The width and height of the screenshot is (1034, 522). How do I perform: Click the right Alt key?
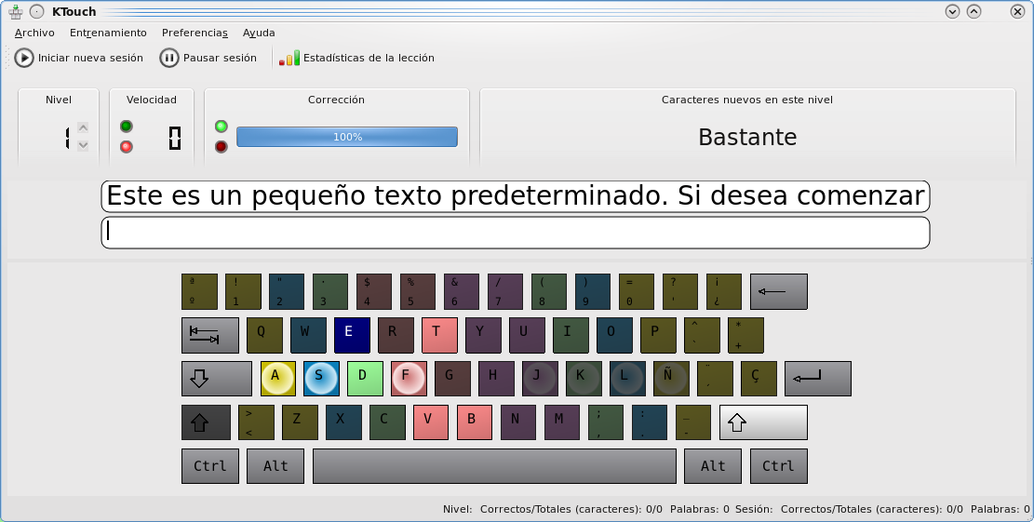click(x=713, y=466)
